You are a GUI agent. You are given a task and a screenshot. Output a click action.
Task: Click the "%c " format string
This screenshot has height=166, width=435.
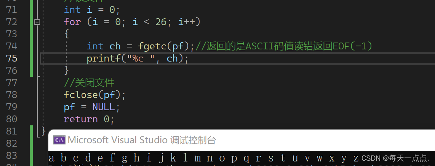141,58
